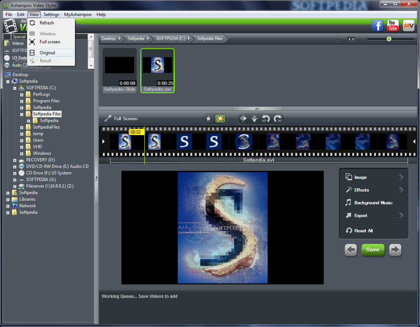Select Original in the View menu
This screenshot has height=327, width=420.
[51, 53]
